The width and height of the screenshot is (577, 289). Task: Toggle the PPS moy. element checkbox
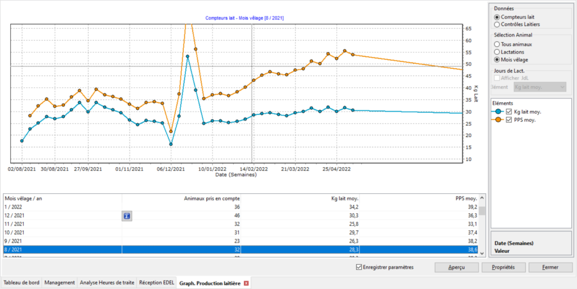(509, 119)
